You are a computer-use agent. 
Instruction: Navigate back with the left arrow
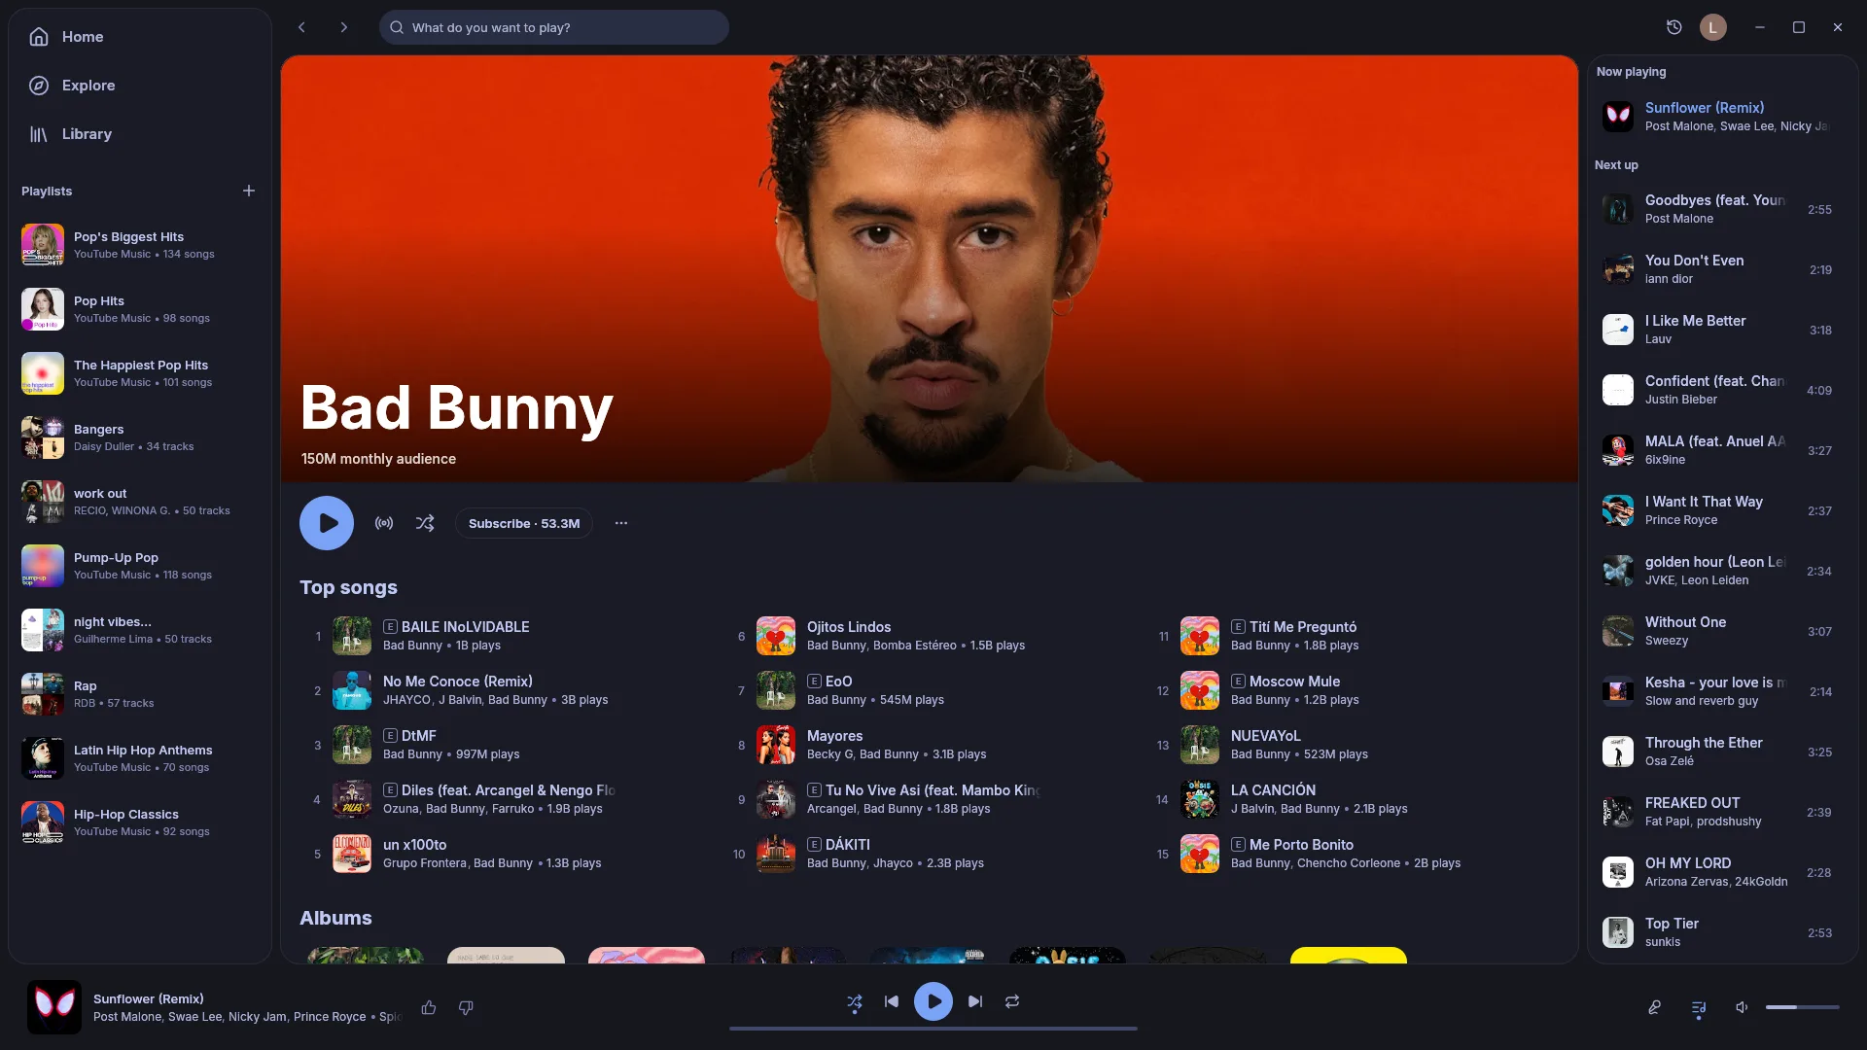(301, 27)
